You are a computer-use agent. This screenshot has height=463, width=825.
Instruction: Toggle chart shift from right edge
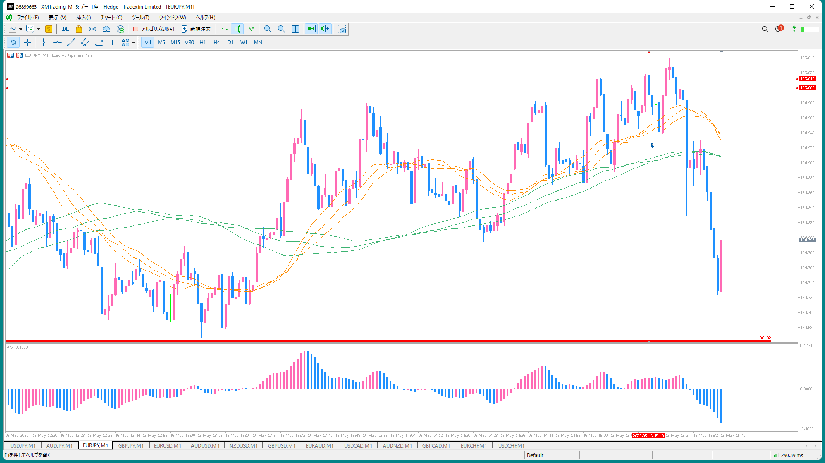click(325, 29)
